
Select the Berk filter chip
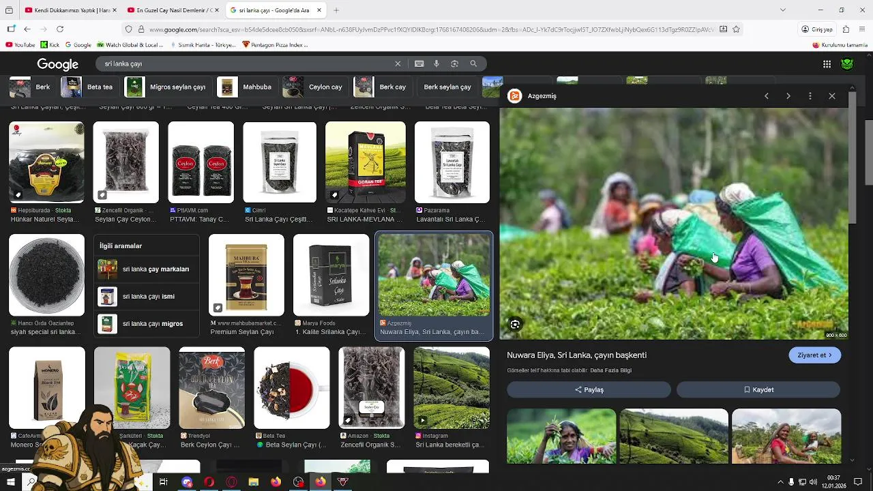31,87
